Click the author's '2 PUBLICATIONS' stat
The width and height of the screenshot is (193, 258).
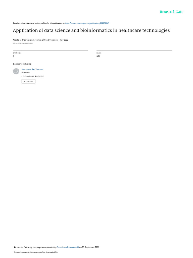coord(28,76)
